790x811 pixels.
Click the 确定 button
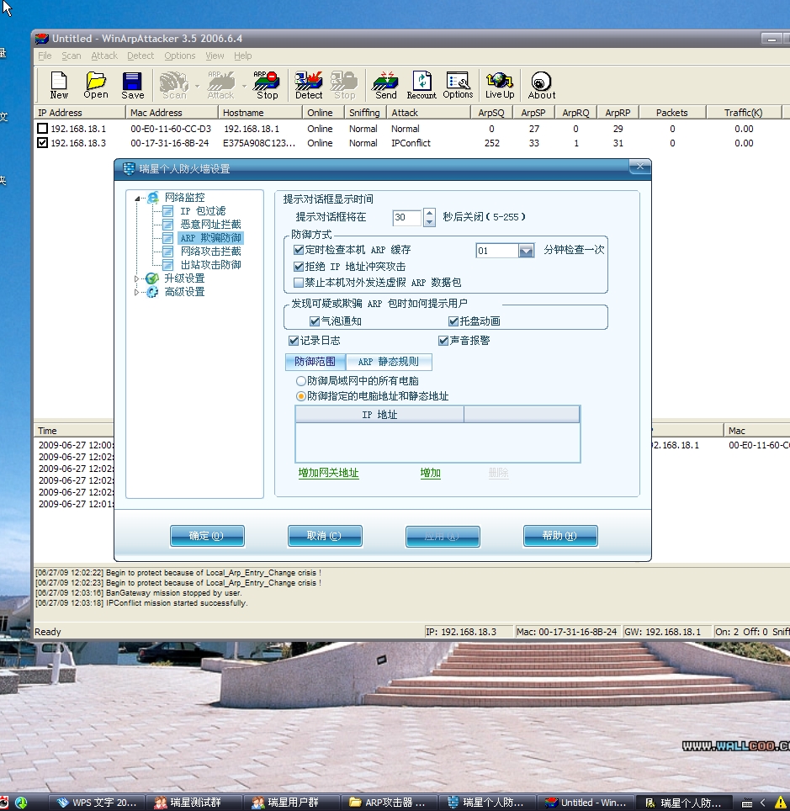pos(207,536)
